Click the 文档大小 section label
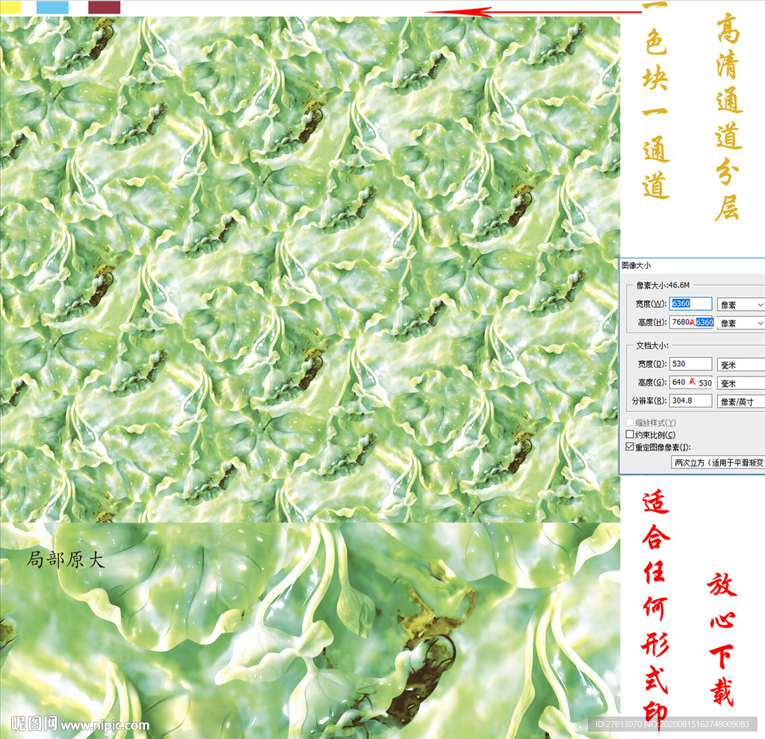This screenshot has width=765, height=739. [x=651, y=345]
